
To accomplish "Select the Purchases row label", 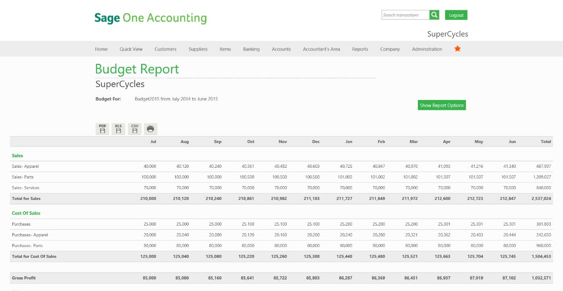I will click(x=21, y=224).
